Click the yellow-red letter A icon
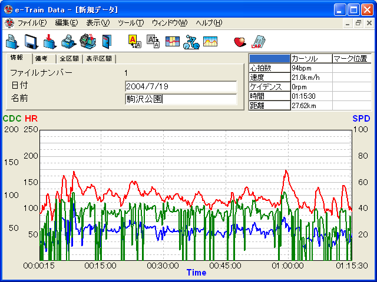Viewport: 377px width, 282px height. tap(134, 41)
